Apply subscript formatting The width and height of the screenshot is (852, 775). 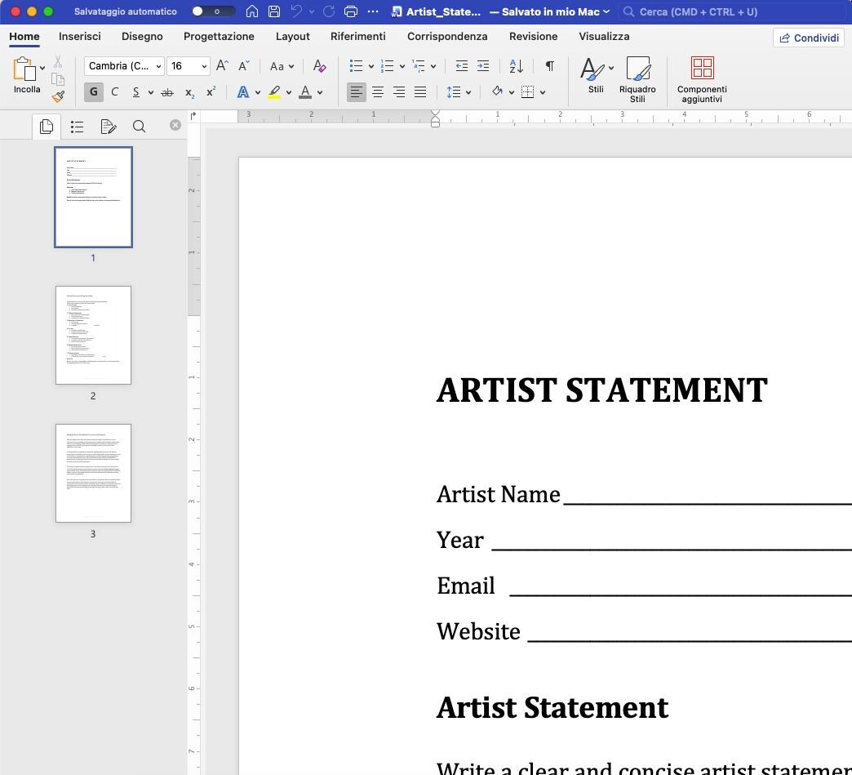(189, 92)
